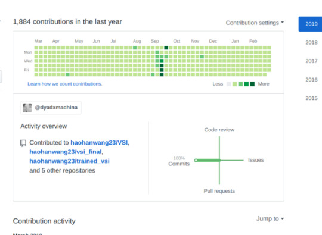Click the darkest green legend square near More
The height and width of the screenshot is (235, 322).
pyautogui.click(x=252, y=84)
